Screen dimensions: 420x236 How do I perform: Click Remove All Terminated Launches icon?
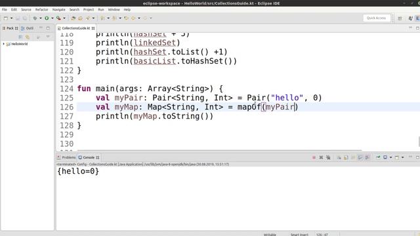[328, 157]
